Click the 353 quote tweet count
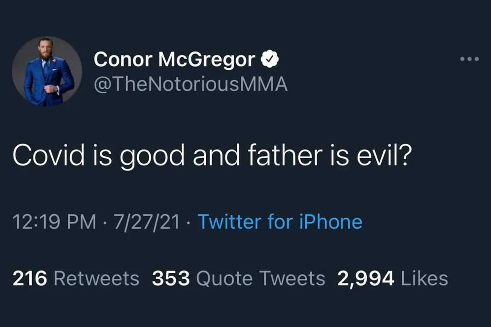The width and height of the screenshot is (491, 327). tap(171, 279)
